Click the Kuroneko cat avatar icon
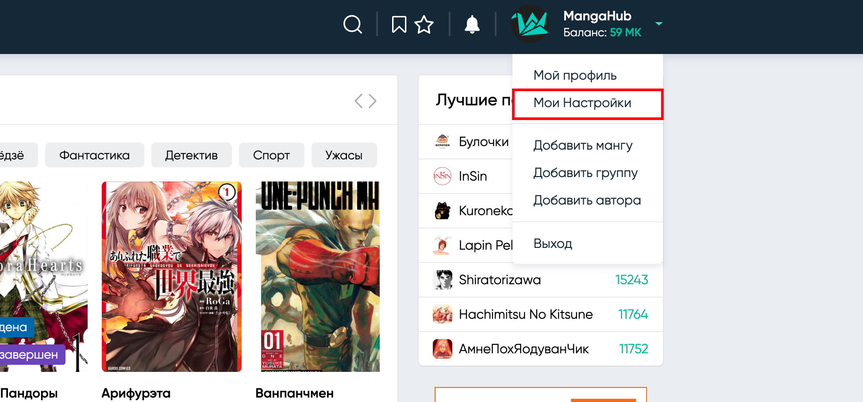Screen dimensions: 863x402 pos(443,211)
